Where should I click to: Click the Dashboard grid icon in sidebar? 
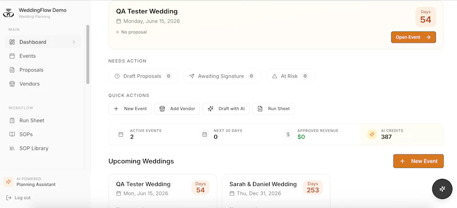[x=12, y=42]
